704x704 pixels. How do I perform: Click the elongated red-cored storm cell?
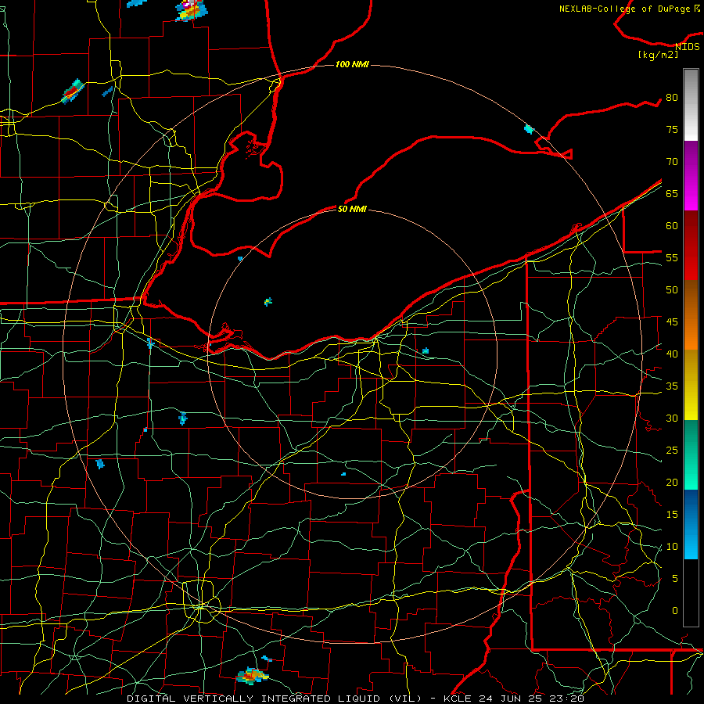[74, 92]
